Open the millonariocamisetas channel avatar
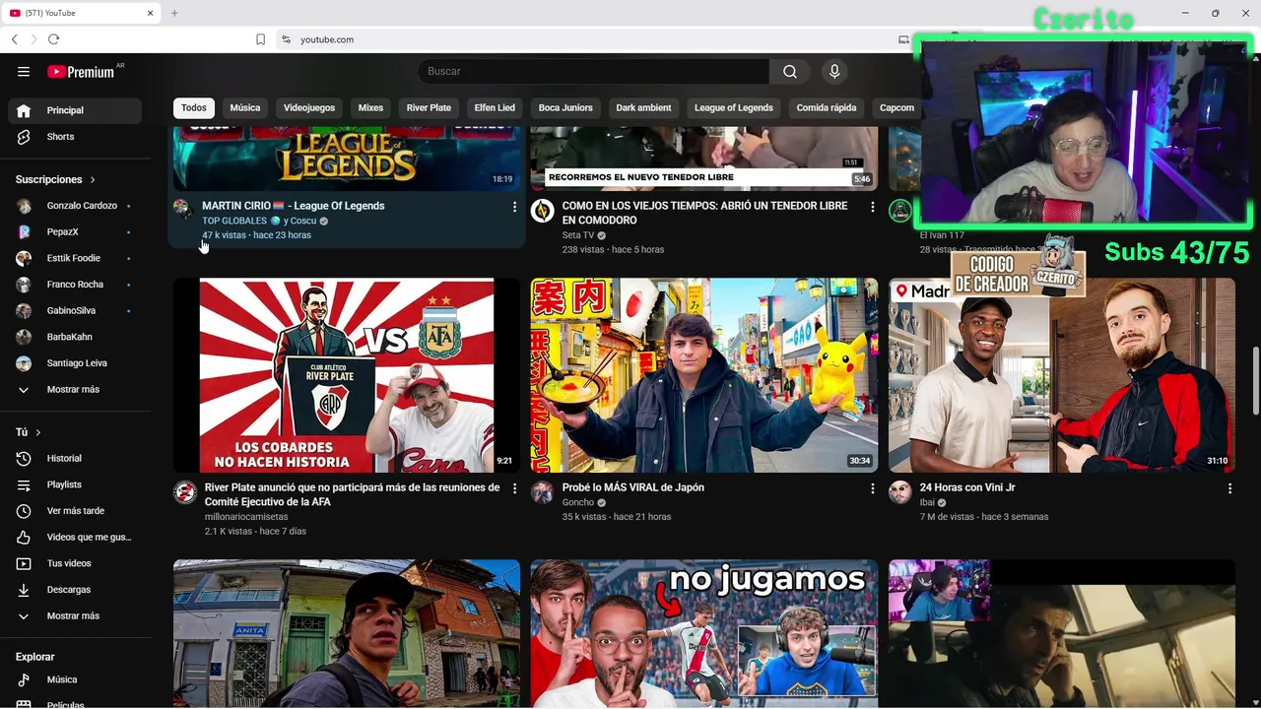Viewport: 1261px width, 709px height. [x=185, y=492]
